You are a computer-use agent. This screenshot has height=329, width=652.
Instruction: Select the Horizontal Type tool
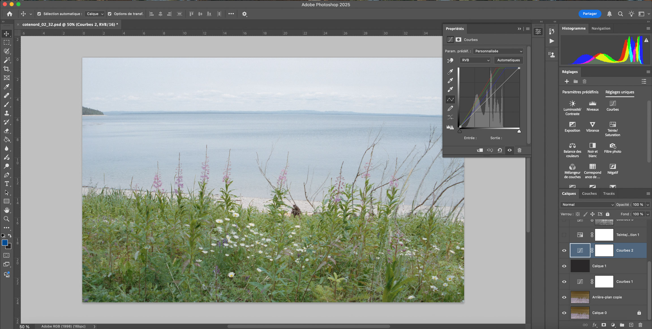(7, 184)
